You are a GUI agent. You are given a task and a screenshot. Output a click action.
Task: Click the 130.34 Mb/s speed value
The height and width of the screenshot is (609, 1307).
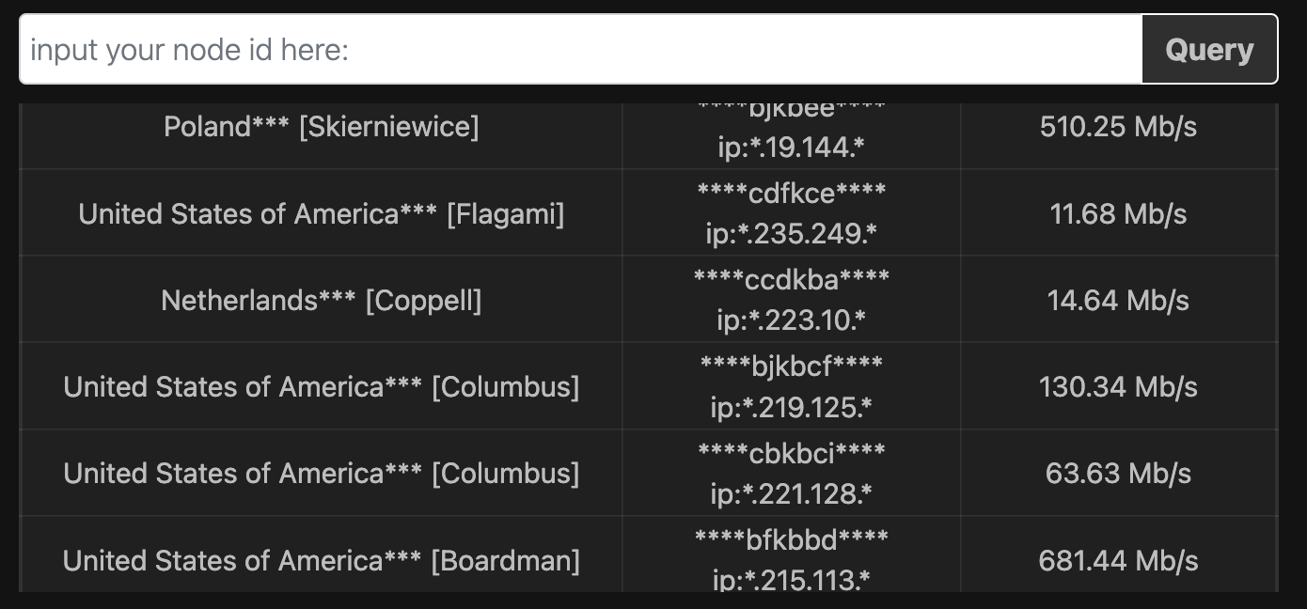(x=1118, y=387)
